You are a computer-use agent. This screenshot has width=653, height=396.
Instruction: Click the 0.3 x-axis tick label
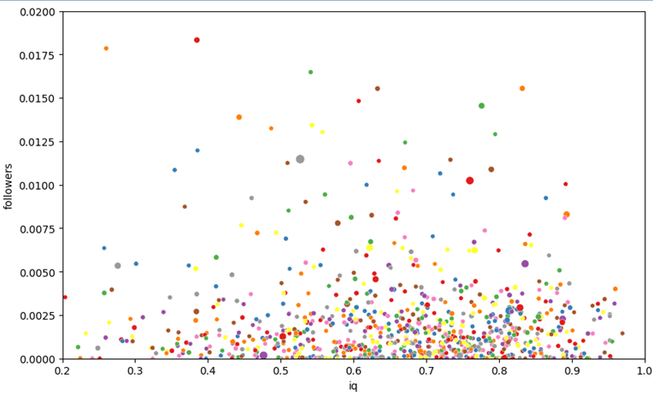click(135, 370)
